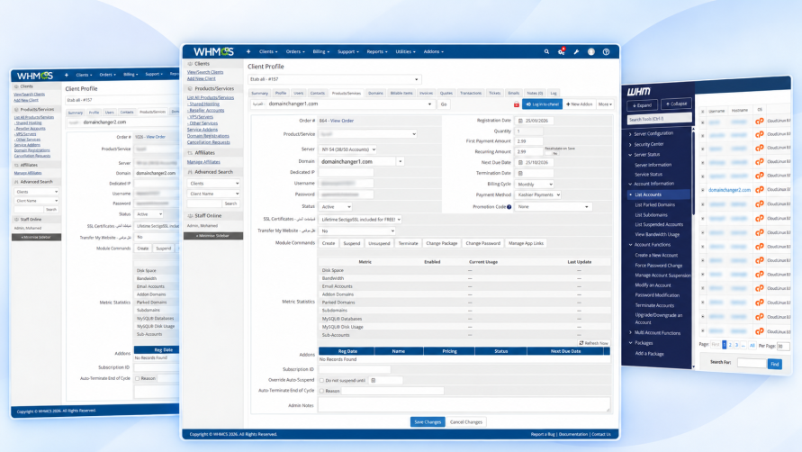The width and height of the screenshot is (802, 452).
Task: Click the help question mark icon in navbar
Action: click(606, 51)
